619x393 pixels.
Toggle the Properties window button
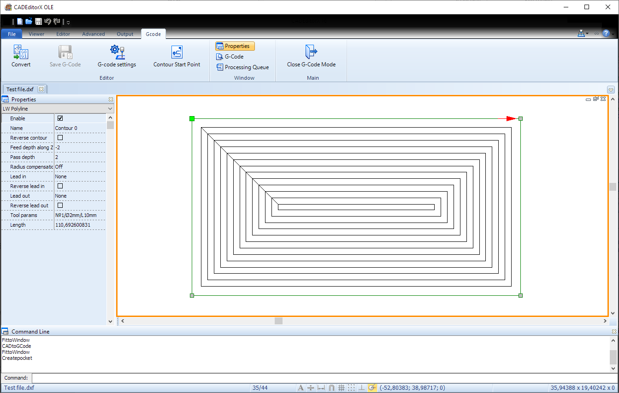pyautogui.click(x=235, y=46)
